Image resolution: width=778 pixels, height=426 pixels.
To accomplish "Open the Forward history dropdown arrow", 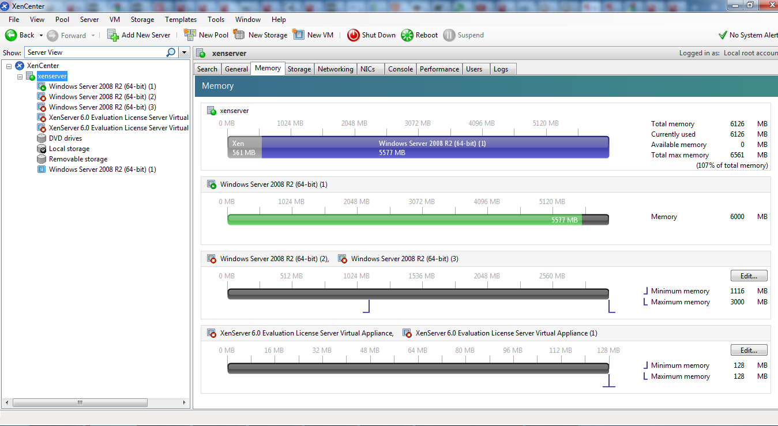I will pos(93,35).
